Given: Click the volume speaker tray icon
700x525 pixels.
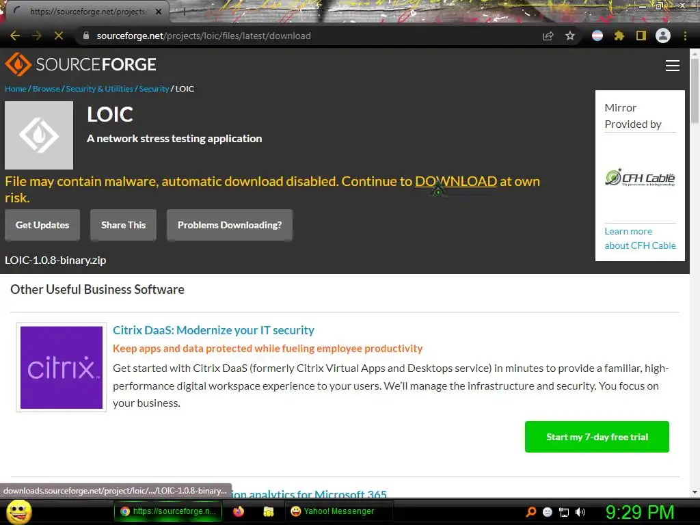Looking at the screenshot, I should pos(580,512).
